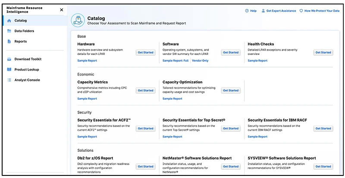Click Get Started for Software
The image size is (345, 178).
pyautogui.click(x=231, y=52)
